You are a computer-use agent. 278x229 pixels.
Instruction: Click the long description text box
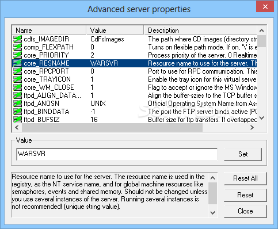click(x=110, y=195)
